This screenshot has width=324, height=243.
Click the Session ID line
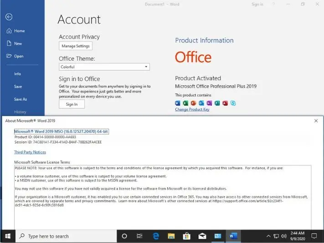click(x=58, y=142)
